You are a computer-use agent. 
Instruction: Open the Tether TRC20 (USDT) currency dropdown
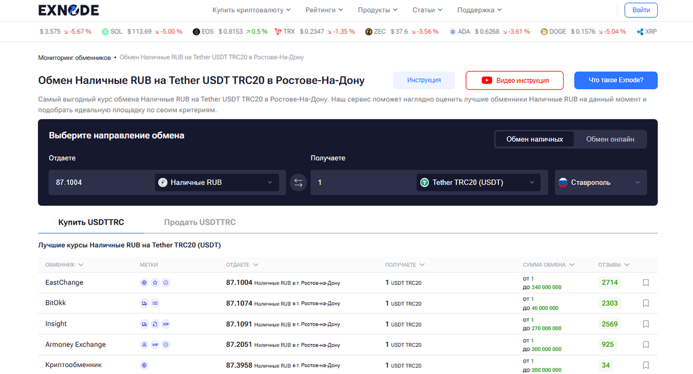[478, 183]
